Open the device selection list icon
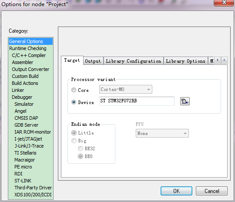The width and height of the screenshot is (235, 202). tap(185, 101)
